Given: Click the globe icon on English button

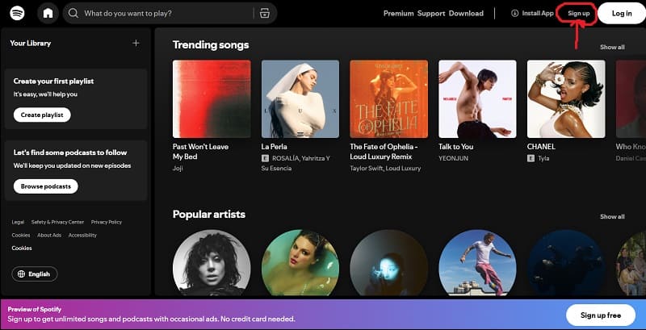Looking at the screenshot, I should [22, 274].
